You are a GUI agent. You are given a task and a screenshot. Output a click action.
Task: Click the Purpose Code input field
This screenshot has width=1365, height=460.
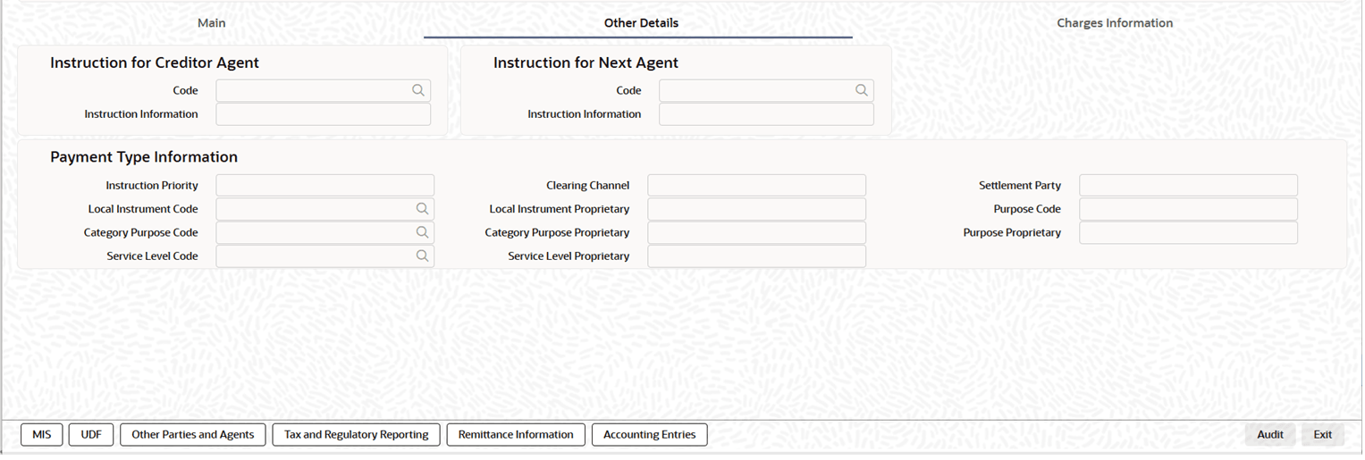pyautogui.click(x=1188, y=209)
